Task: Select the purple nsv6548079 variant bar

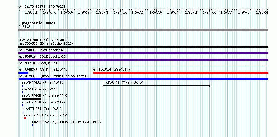Action: point(143,53)
